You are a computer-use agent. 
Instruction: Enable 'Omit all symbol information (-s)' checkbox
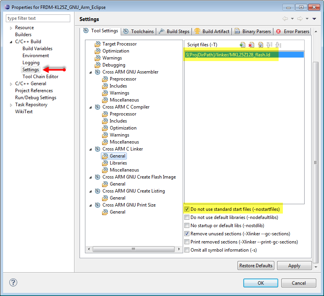coord(187,250)
